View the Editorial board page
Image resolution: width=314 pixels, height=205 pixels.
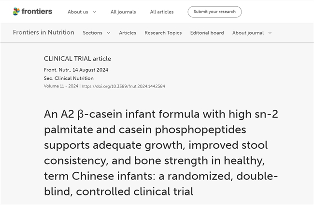207,33
